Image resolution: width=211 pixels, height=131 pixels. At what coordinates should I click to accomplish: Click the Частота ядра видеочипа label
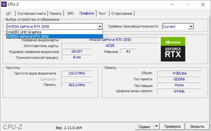click(x=35, y=73)
